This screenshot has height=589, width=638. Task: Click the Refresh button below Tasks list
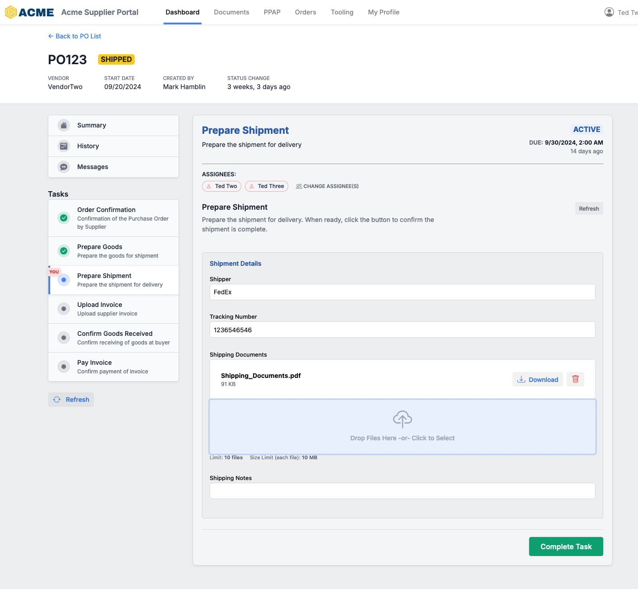click(71, 400)
